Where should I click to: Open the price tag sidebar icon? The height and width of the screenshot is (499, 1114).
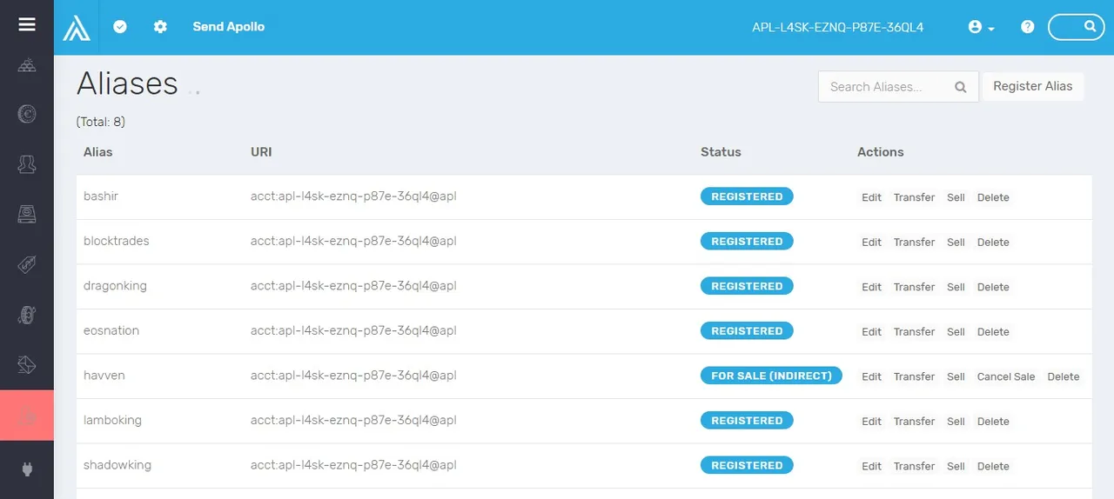[27, 264]
